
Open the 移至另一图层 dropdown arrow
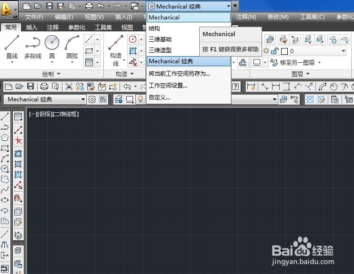pos(320,62)
